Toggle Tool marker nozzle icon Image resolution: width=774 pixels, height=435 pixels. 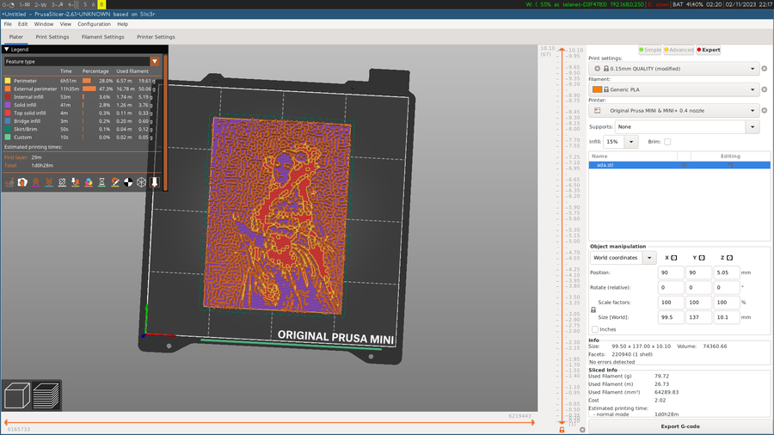(x=155, y=182)
